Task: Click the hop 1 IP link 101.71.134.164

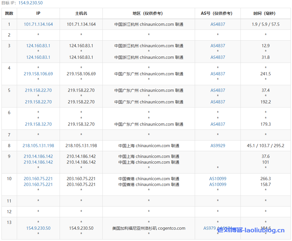Action: 38,24
